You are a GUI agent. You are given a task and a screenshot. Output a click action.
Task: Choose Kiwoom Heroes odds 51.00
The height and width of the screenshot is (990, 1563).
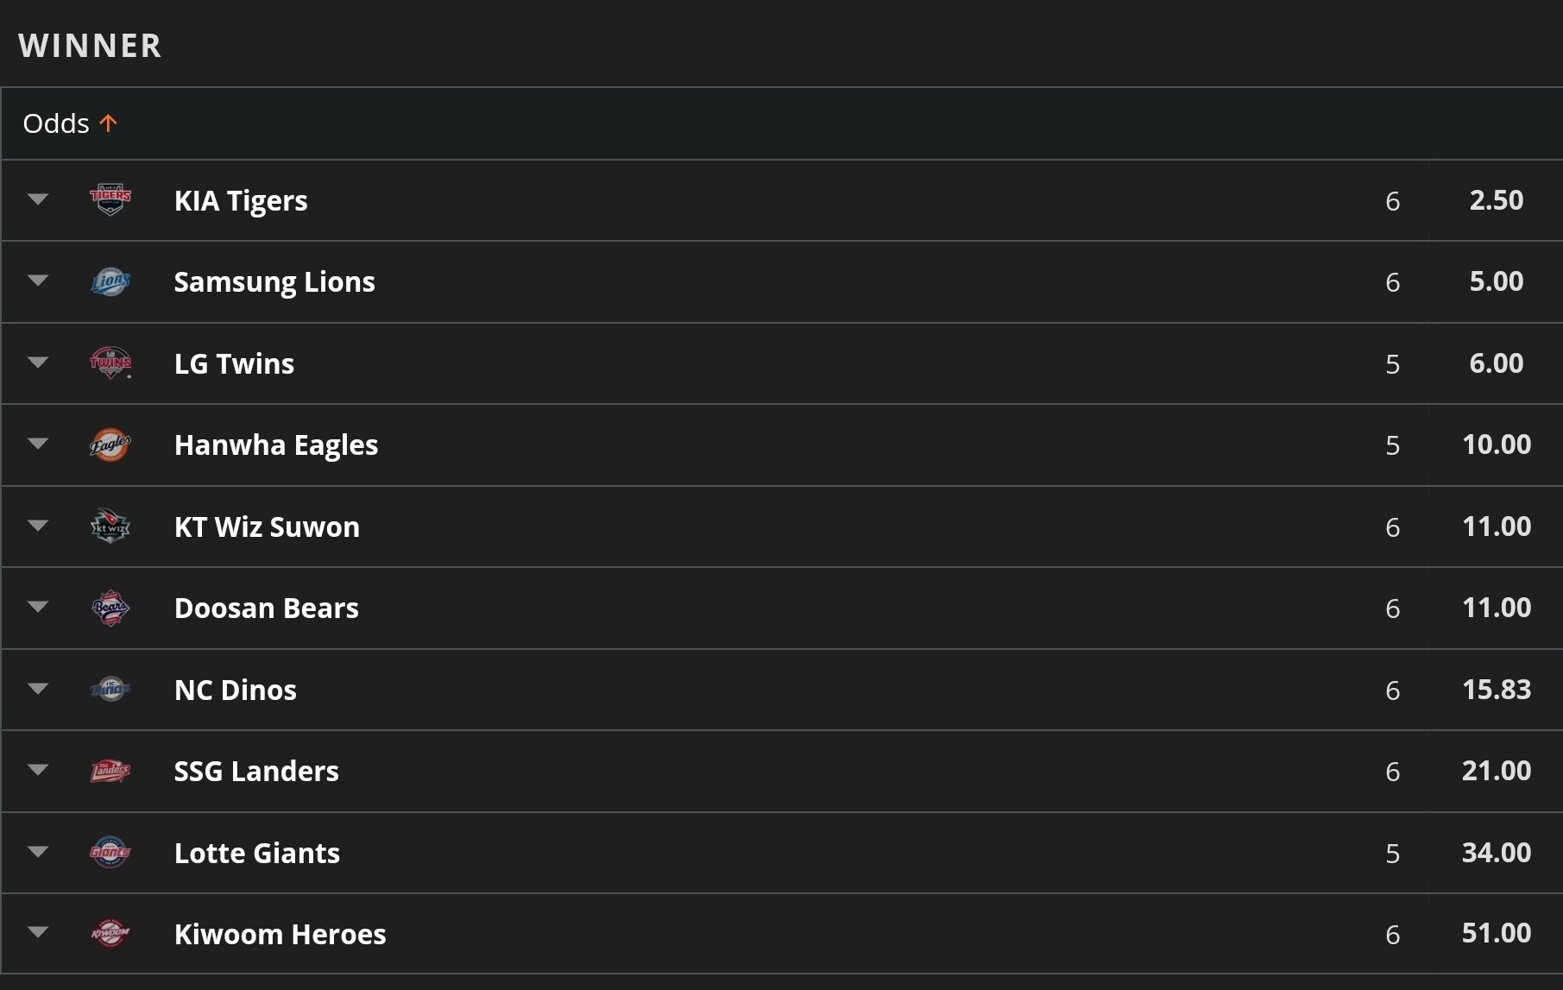click(x=1496, y=933)
